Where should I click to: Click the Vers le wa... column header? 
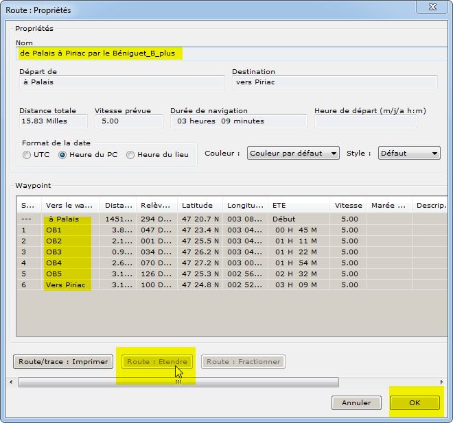pyautogui.click(x=70, y=206)
